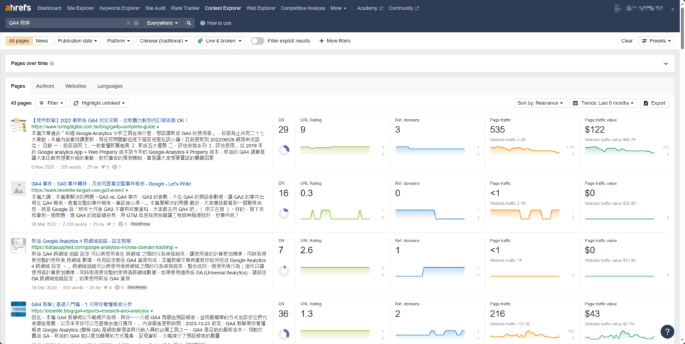
Task: Click the Export button
Action: pos(654,103)
